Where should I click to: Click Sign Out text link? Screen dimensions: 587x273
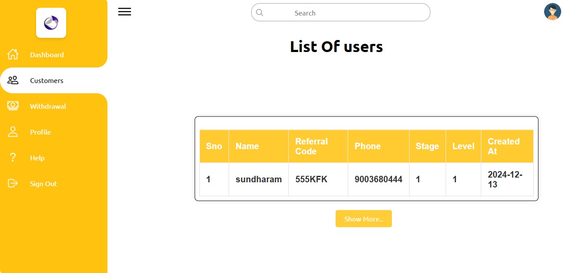coord(43,184)
